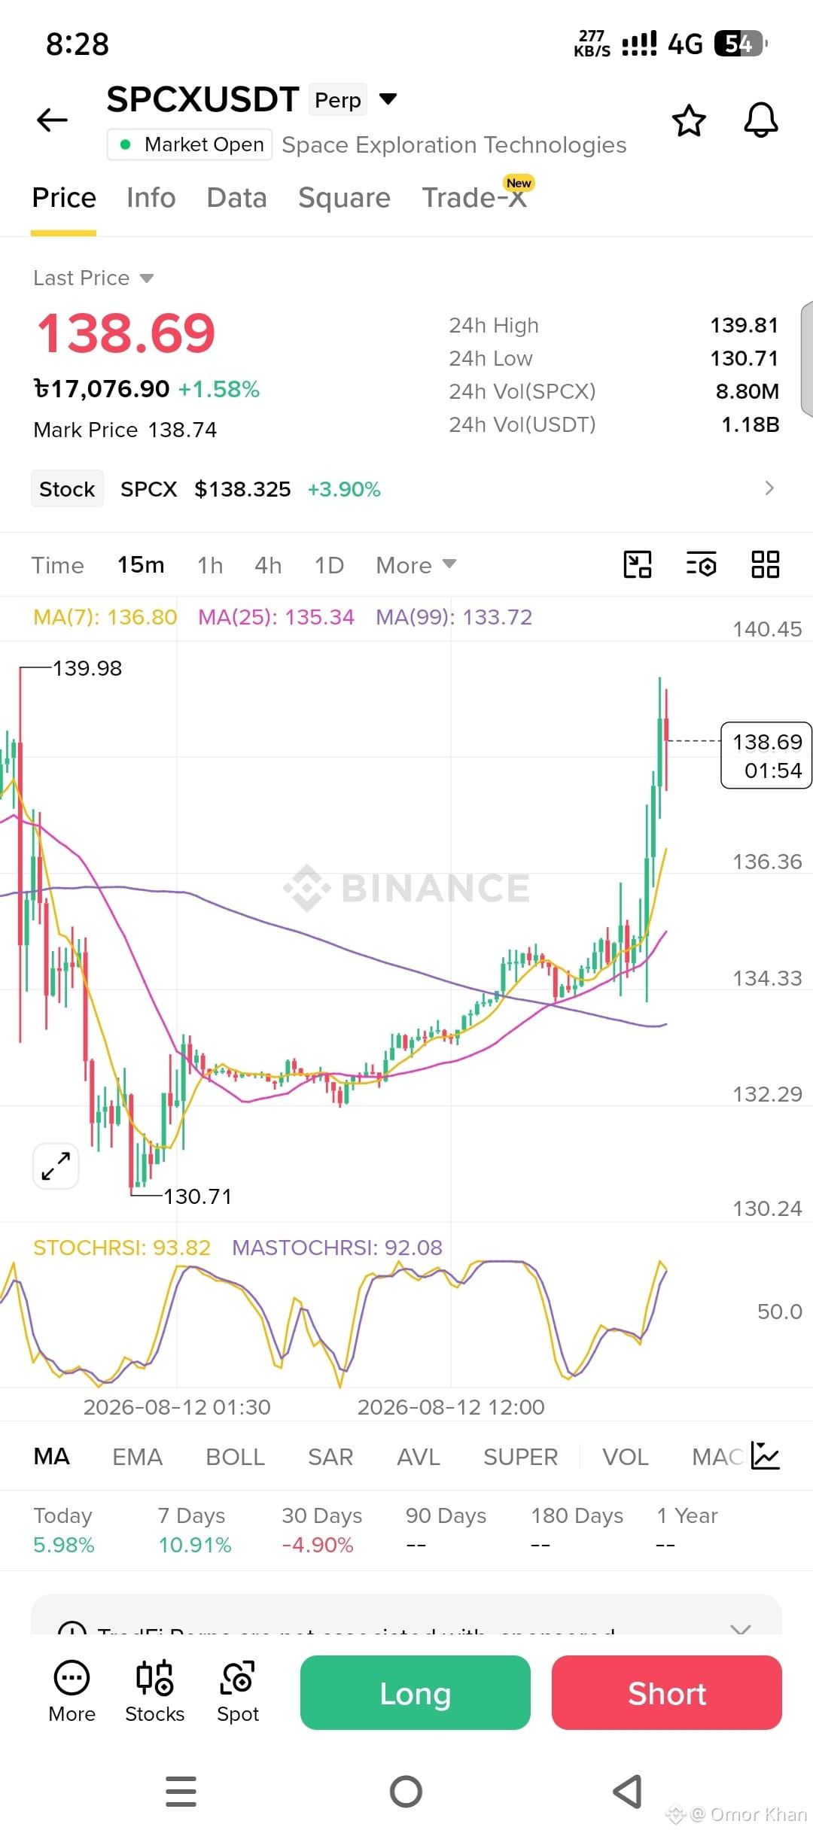Image resolution: width=813 pixels, height=1833 pixels.
Task: Toggle the SUPER indicator
Action: tap(521, 1457)
